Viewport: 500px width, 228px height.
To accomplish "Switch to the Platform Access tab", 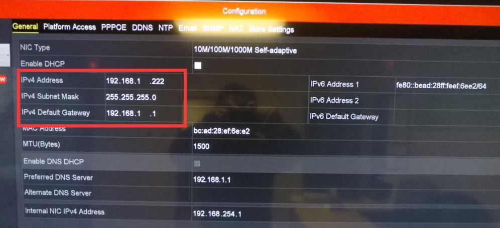I will click(69, 27).
